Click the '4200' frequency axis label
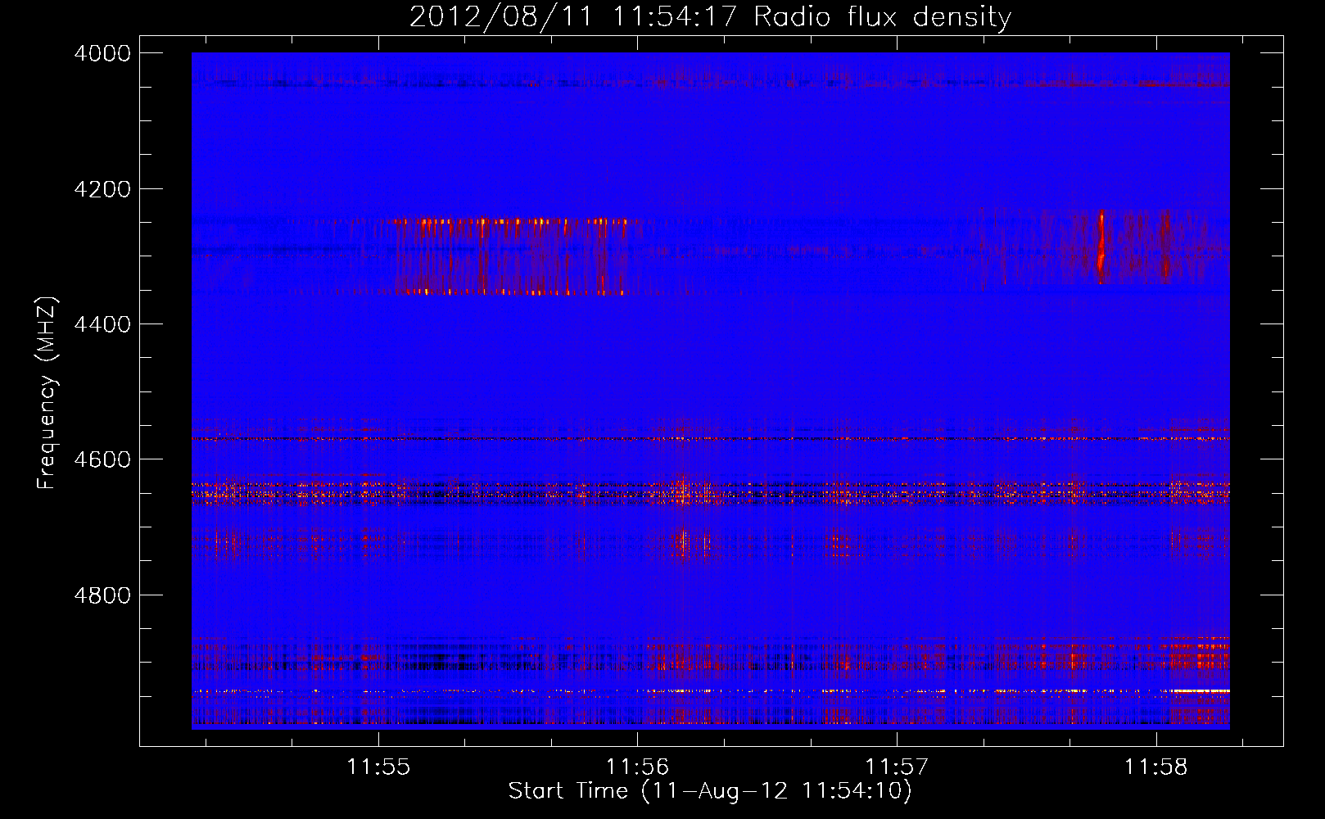 [x=102, y=189]
